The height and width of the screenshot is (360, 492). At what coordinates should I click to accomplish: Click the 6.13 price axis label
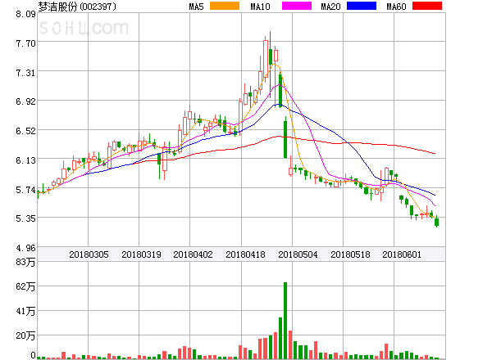[x=26, y=160]
